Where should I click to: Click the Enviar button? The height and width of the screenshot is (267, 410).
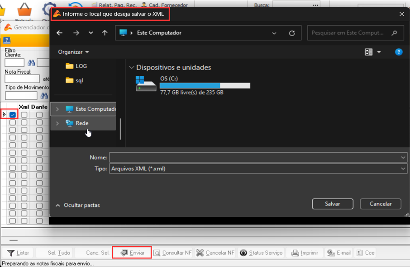pos(132,253)
